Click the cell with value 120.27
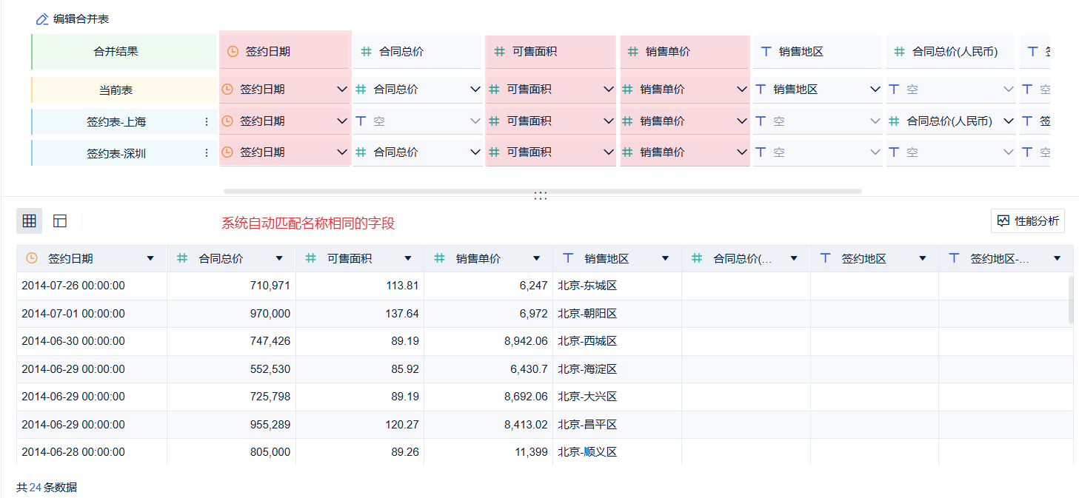Viewport: 1079px width, 498px height. tap(360, 425)
